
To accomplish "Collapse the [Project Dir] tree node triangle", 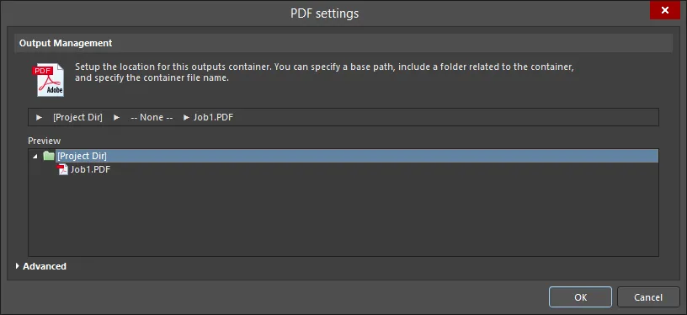I will (35, 156).
